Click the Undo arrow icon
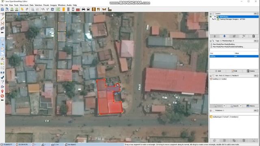Screen dimensions: 260x146 (22, 9)
